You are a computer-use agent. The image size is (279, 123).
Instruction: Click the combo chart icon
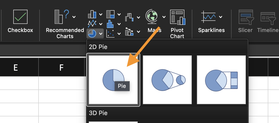(x=129, y=32)
